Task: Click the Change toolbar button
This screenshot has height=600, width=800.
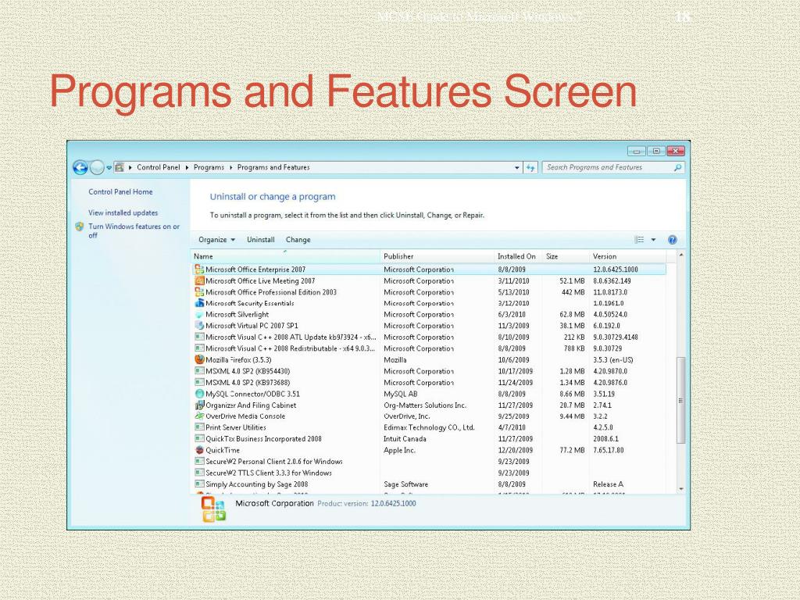Action: [x=298, y=240]
